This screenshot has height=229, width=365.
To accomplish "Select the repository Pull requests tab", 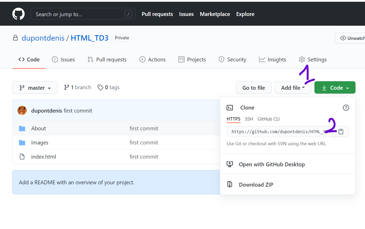I will [107, 60].
